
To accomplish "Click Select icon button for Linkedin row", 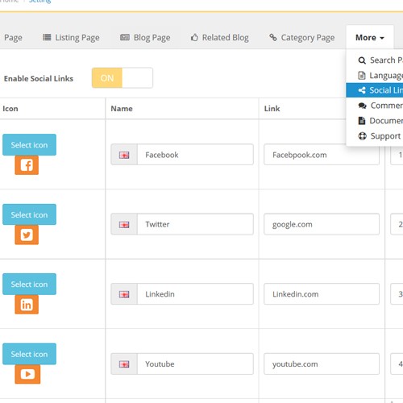I will 29,284.
